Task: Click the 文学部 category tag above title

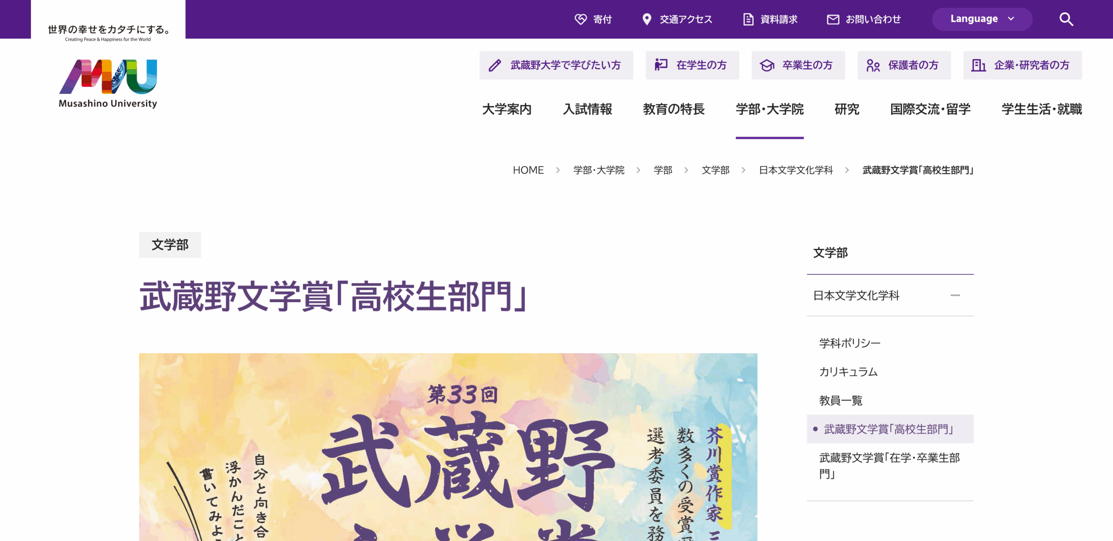Action: tap(170, 245)
